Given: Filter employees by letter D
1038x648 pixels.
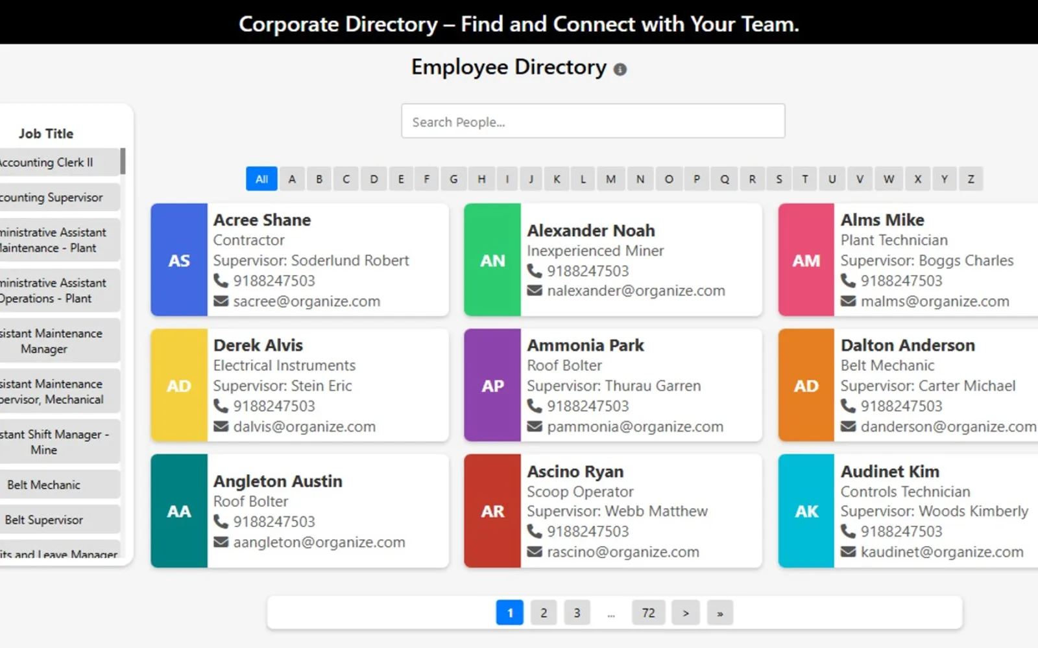Looking at the screenshot, I should tap(374, 179).
